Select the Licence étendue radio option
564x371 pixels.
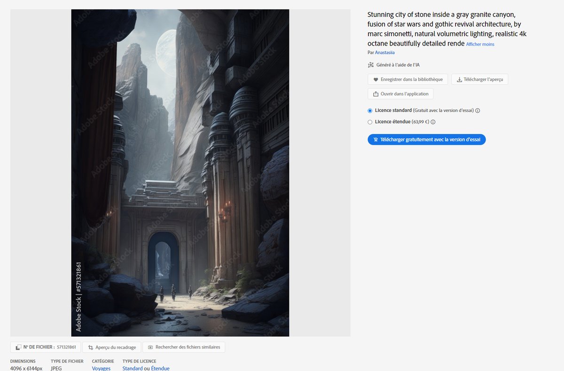(x=370, y=122)
